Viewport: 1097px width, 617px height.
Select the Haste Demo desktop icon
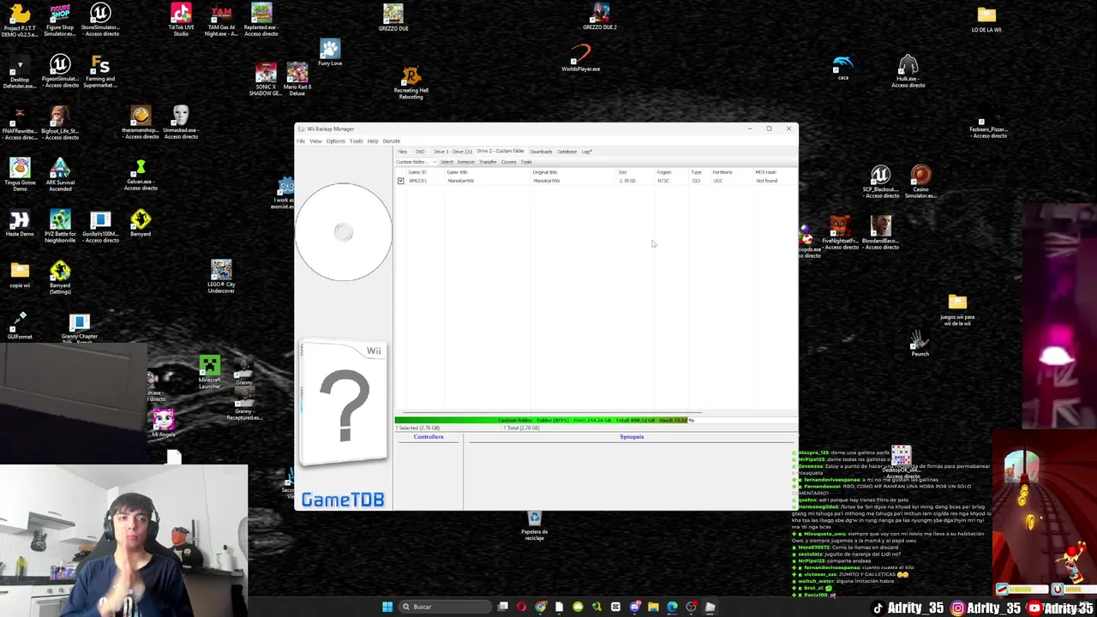coord(20,225)
